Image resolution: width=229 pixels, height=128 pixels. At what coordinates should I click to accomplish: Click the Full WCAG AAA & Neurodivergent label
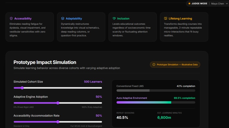pyautogui.click(x=86, y=126)
